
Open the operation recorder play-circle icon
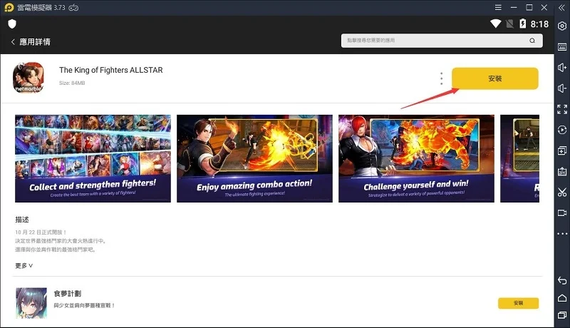(x=562, y=130)
